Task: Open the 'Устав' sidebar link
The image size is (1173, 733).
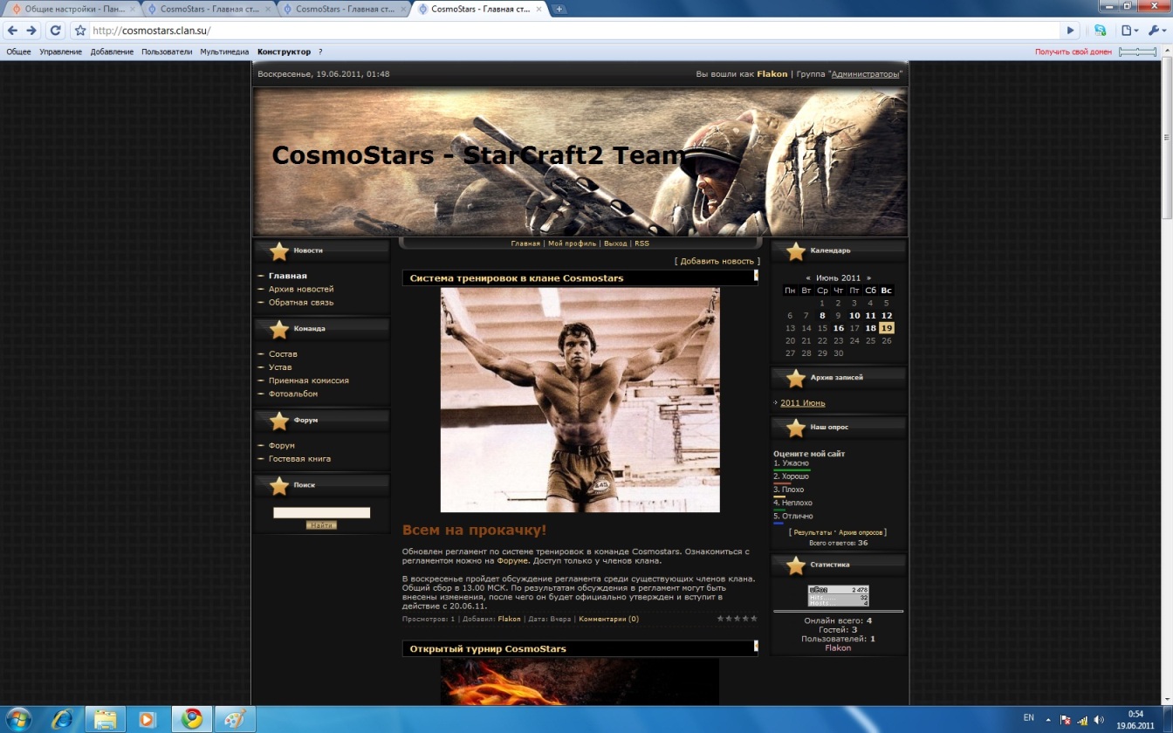Action: point(280,366)
